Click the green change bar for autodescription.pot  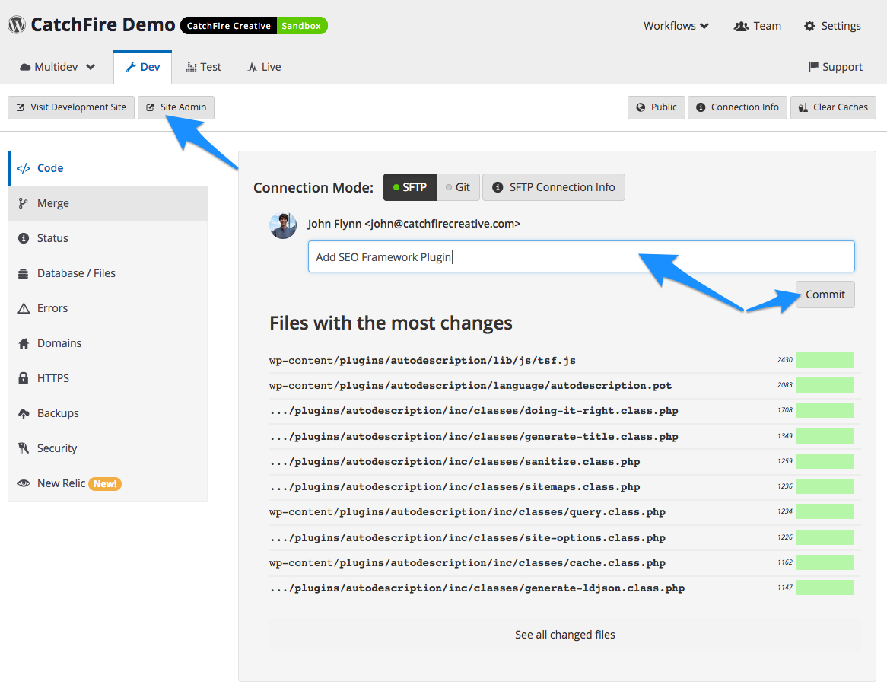825,385
